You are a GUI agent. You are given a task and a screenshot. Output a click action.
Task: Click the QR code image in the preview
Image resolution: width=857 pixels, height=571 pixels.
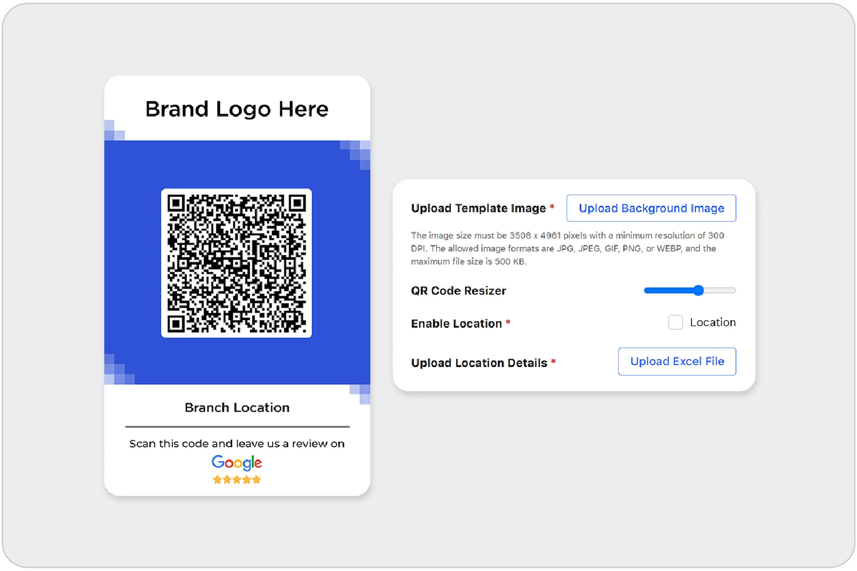click(x=236, y=263)
